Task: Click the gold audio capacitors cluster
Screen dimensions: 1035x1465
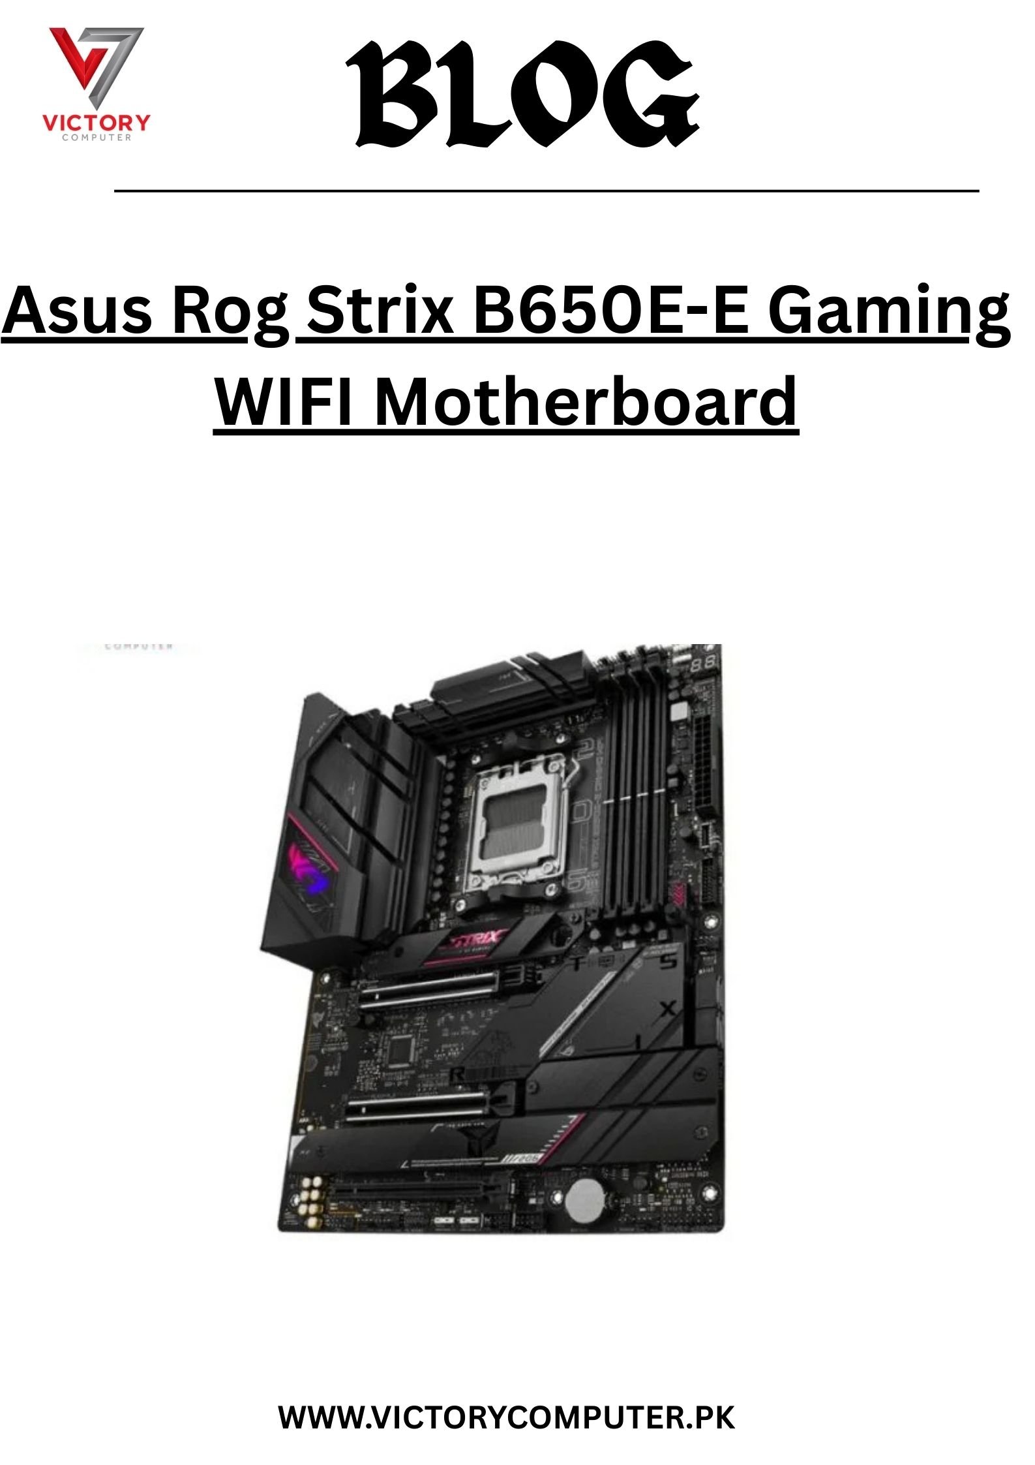Action: [x=310, y=1201]
